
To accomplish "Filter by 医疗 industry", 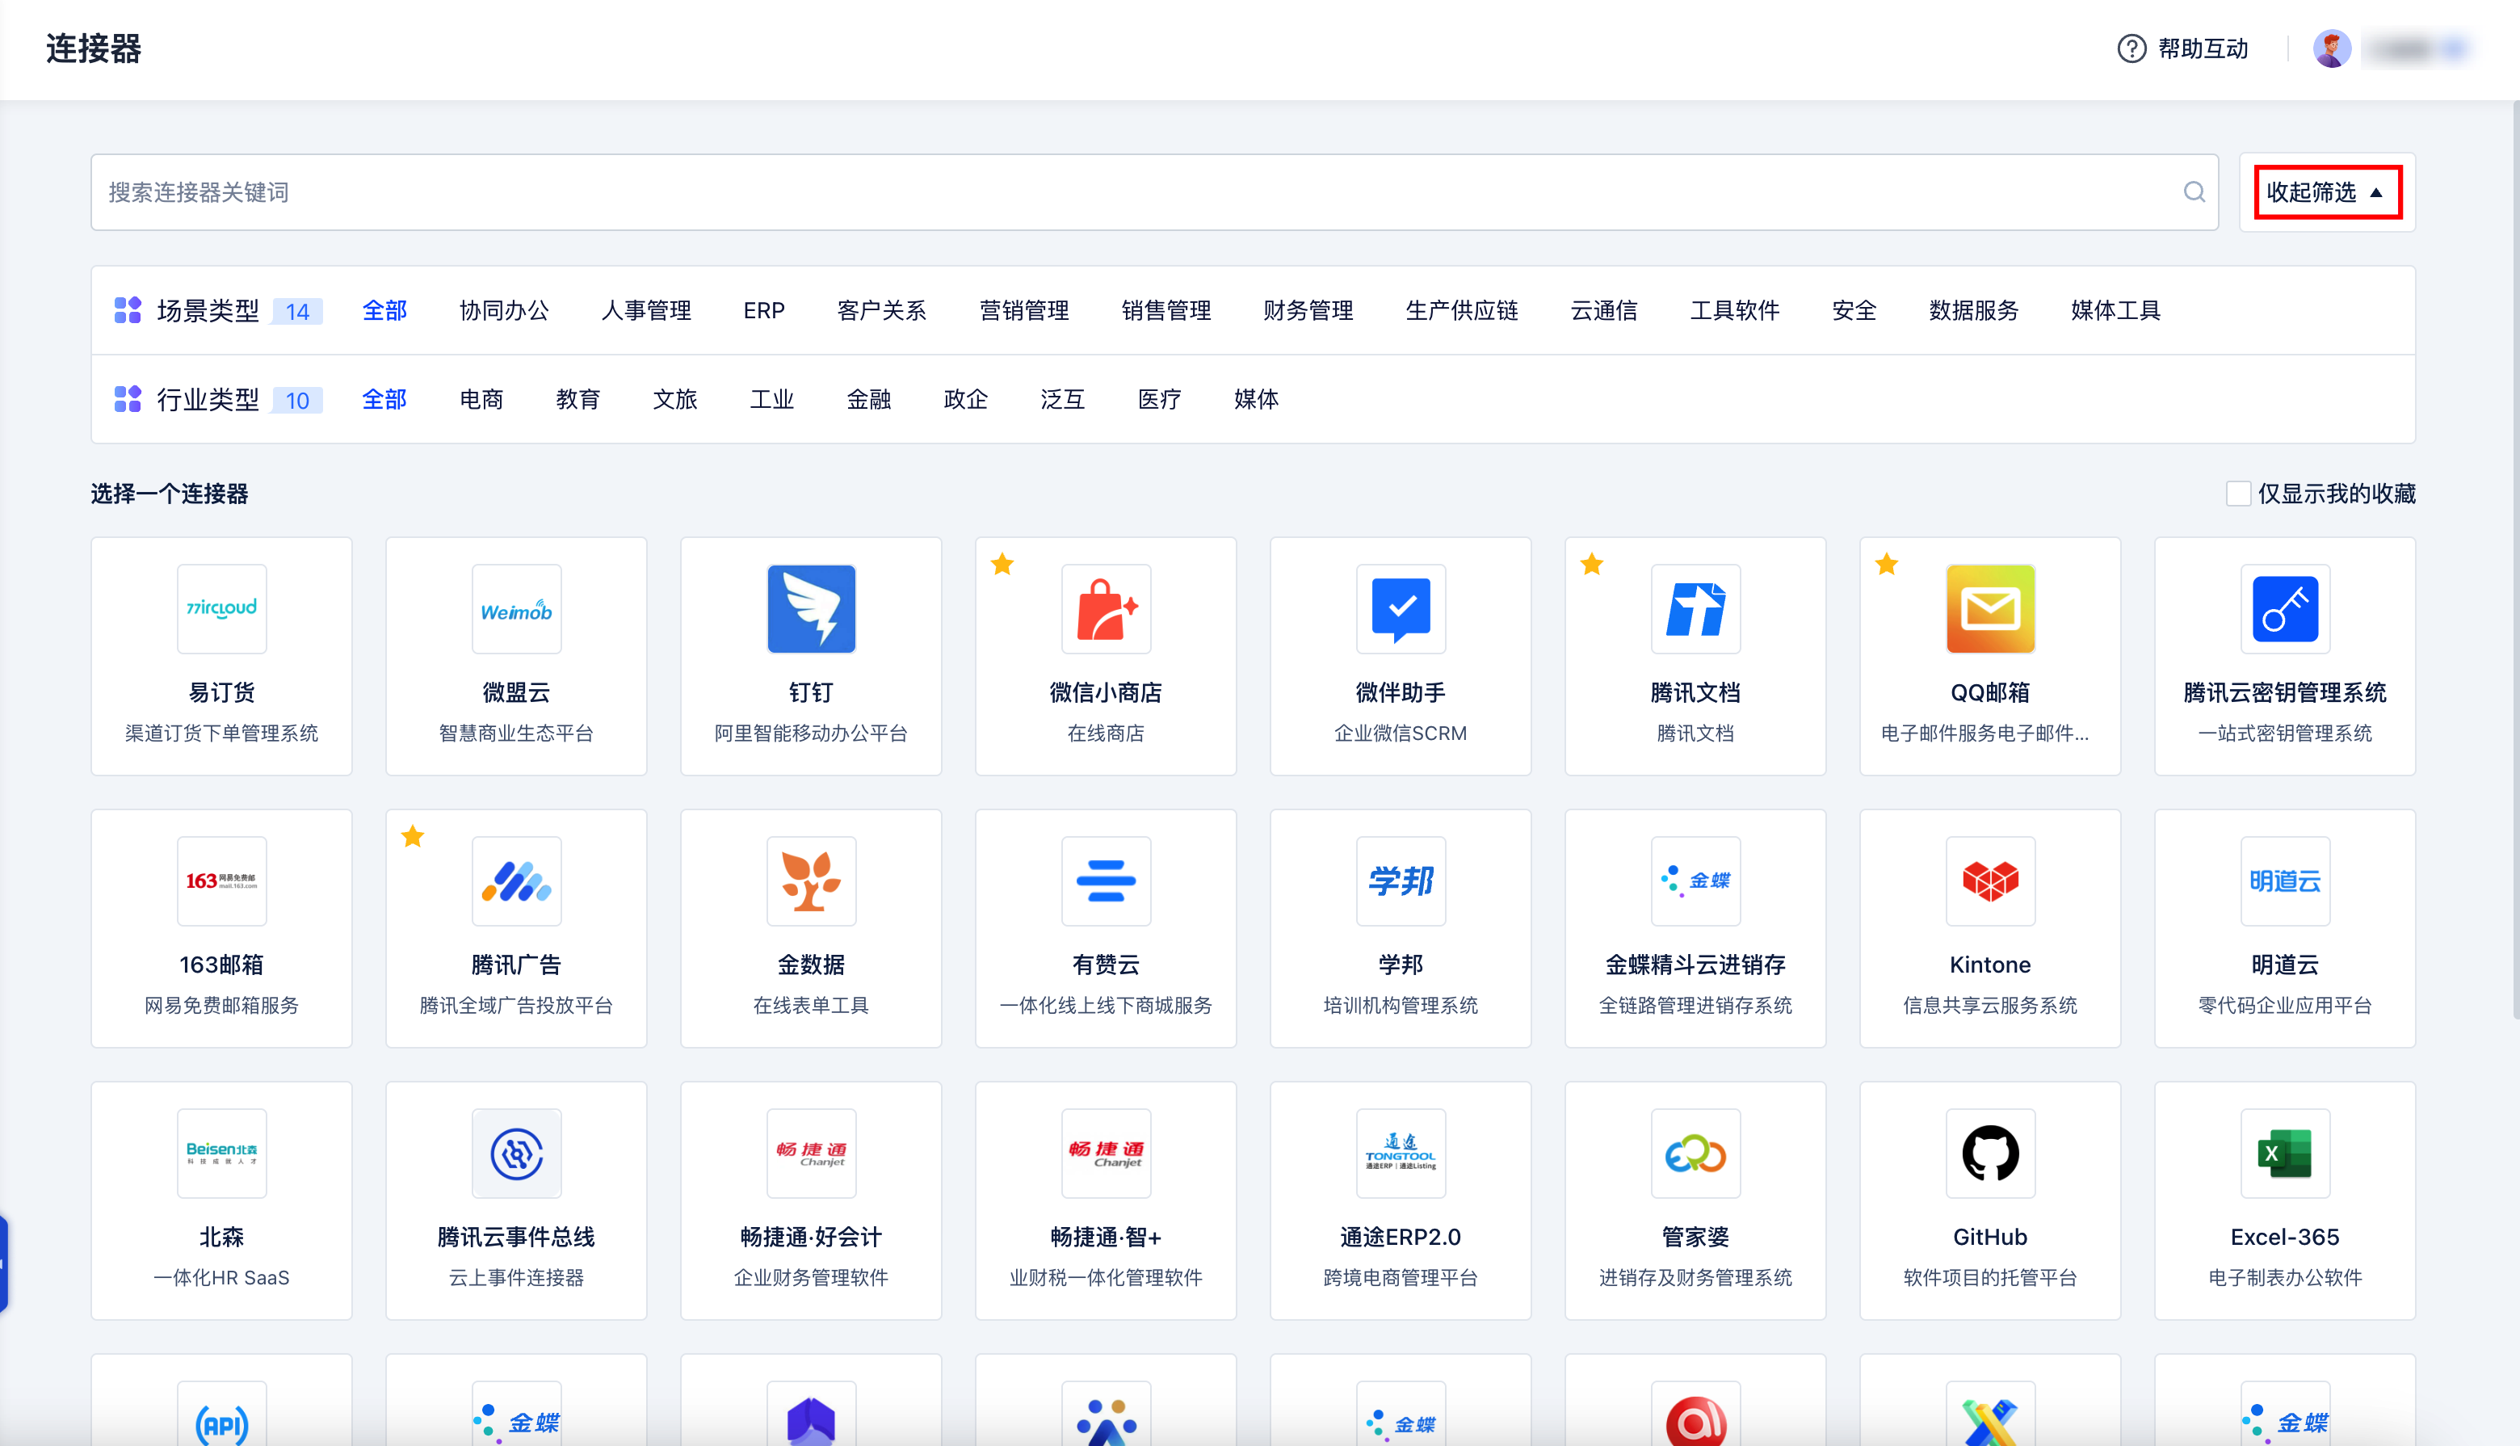I will pos(1159,399).
